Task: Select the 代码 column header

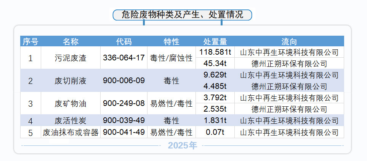Action: coord(124,41)
